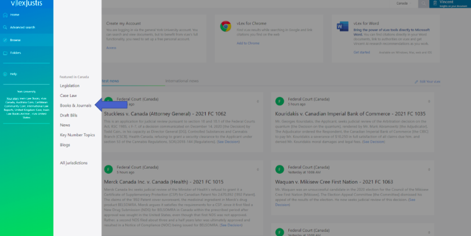Open the Home icon in sidebar
Viewport: 471px width, 236px height.
5,14
